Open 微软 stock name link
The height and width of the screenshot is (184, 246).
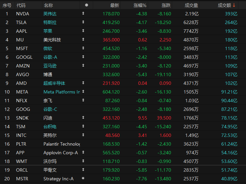pyautogui.click(x=48, y=48)
